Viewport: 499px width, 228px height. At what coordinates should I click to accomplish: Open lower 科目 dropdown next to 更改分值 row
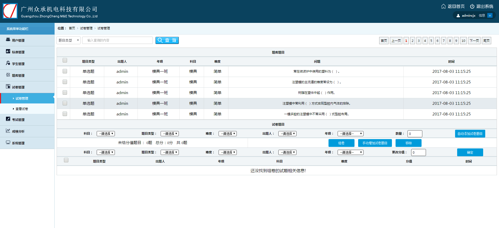pyautogui.click(x=106, y=152)
